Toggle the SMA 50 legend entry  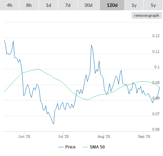[97, 147]
